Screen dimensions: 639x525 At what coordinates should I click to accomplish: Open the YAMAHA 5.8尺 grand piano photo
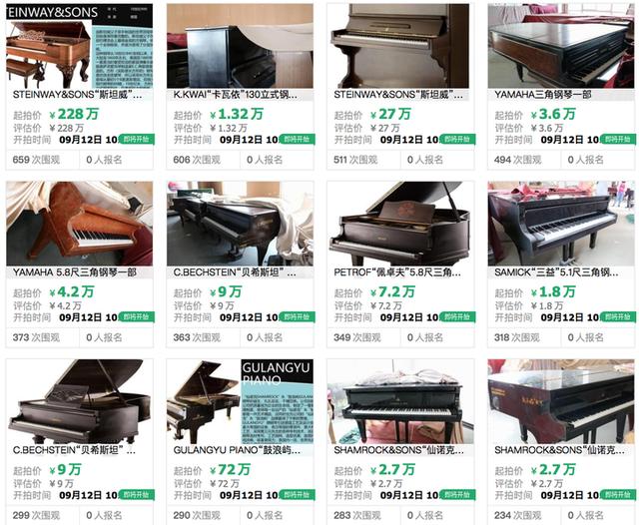pyautogui.click(x=80, y=224)
